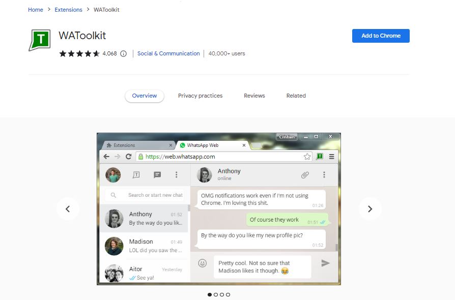Select the second carousel dot indicator
Viewport: 455px width, 300px height.
point(216,294)
